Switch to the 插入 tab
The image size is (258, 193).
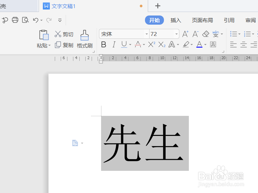tap(176, 20)
